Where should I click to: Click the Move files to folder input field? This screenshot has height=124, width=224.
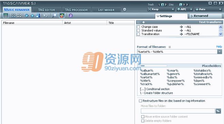pos(178,111)
